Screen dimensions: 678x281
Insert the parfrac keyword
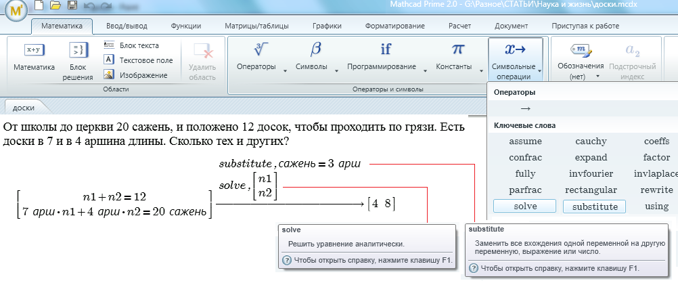coord(525,190)
